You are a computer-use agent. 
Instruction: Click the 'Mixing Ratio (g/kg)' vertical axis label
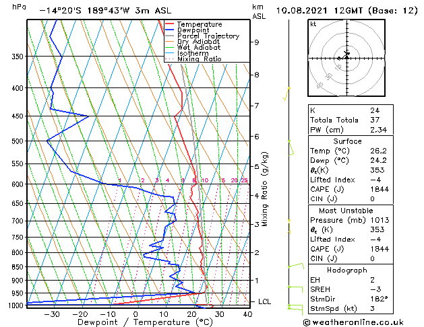click(x=264, y=189)
